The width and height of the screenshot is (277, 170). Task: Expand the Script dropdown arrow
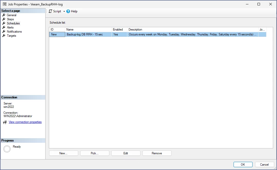point(64,12)
